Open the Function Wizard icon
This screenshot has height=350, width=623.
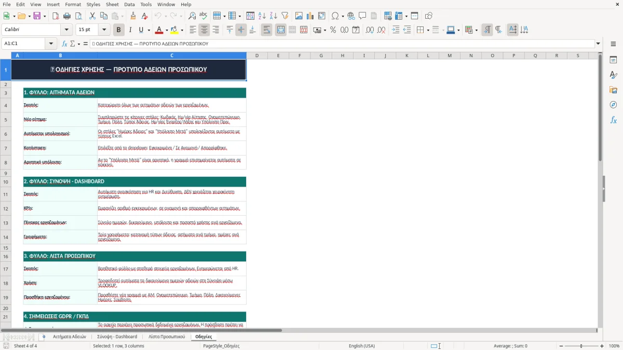64,44
